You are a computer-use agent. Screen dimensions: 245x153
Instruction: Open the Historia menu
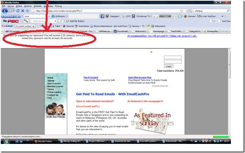coord(28,6)
